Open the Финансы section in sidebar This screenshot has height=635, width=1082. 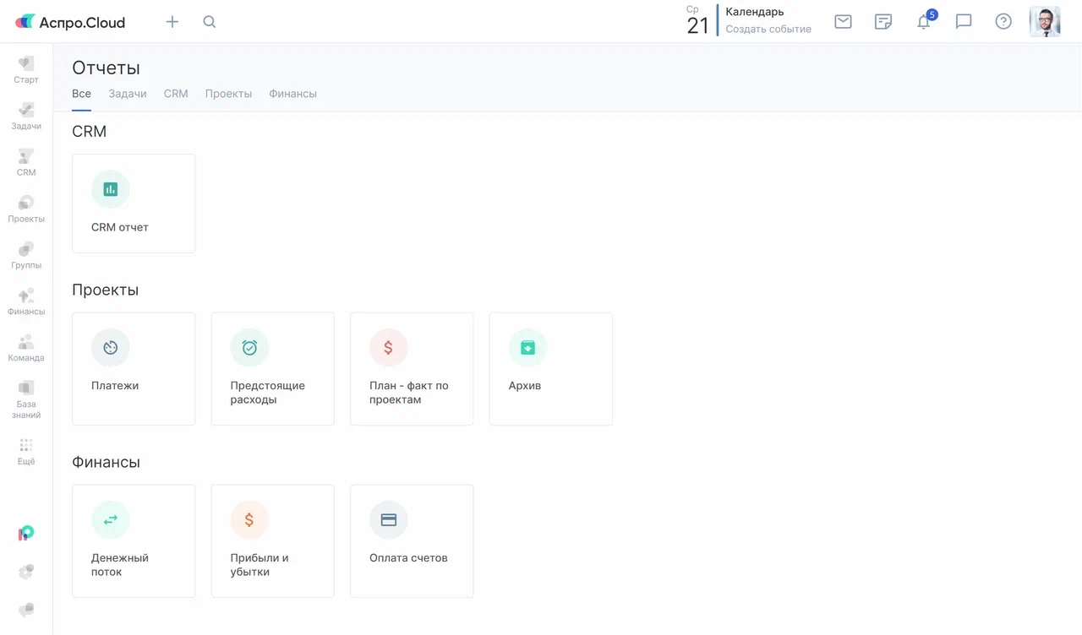(26, 301)
